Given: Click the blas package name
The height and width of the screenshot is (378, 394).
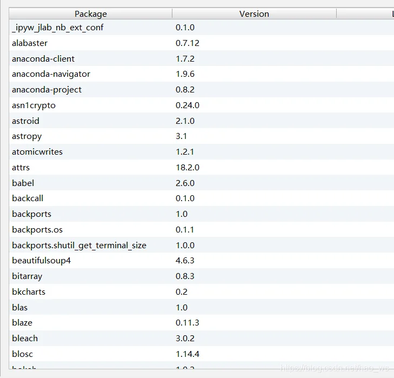Looking at the screenshot, I should (20, 308).
